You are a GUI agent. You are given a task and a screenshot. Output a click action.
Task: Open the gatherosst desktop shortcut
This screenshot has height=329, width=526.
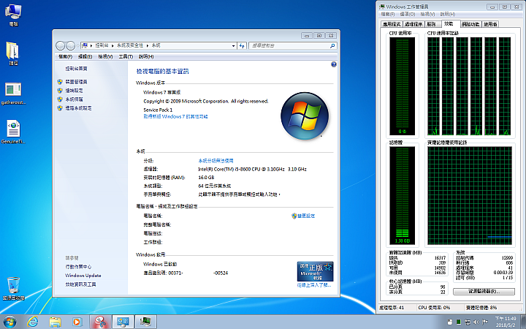(13, 94)
